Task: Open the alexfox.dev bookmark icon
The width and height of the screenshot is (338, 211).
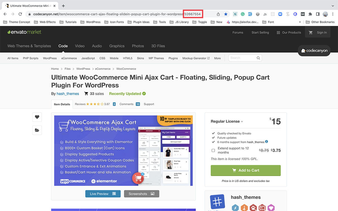Action: coord(228,22)
